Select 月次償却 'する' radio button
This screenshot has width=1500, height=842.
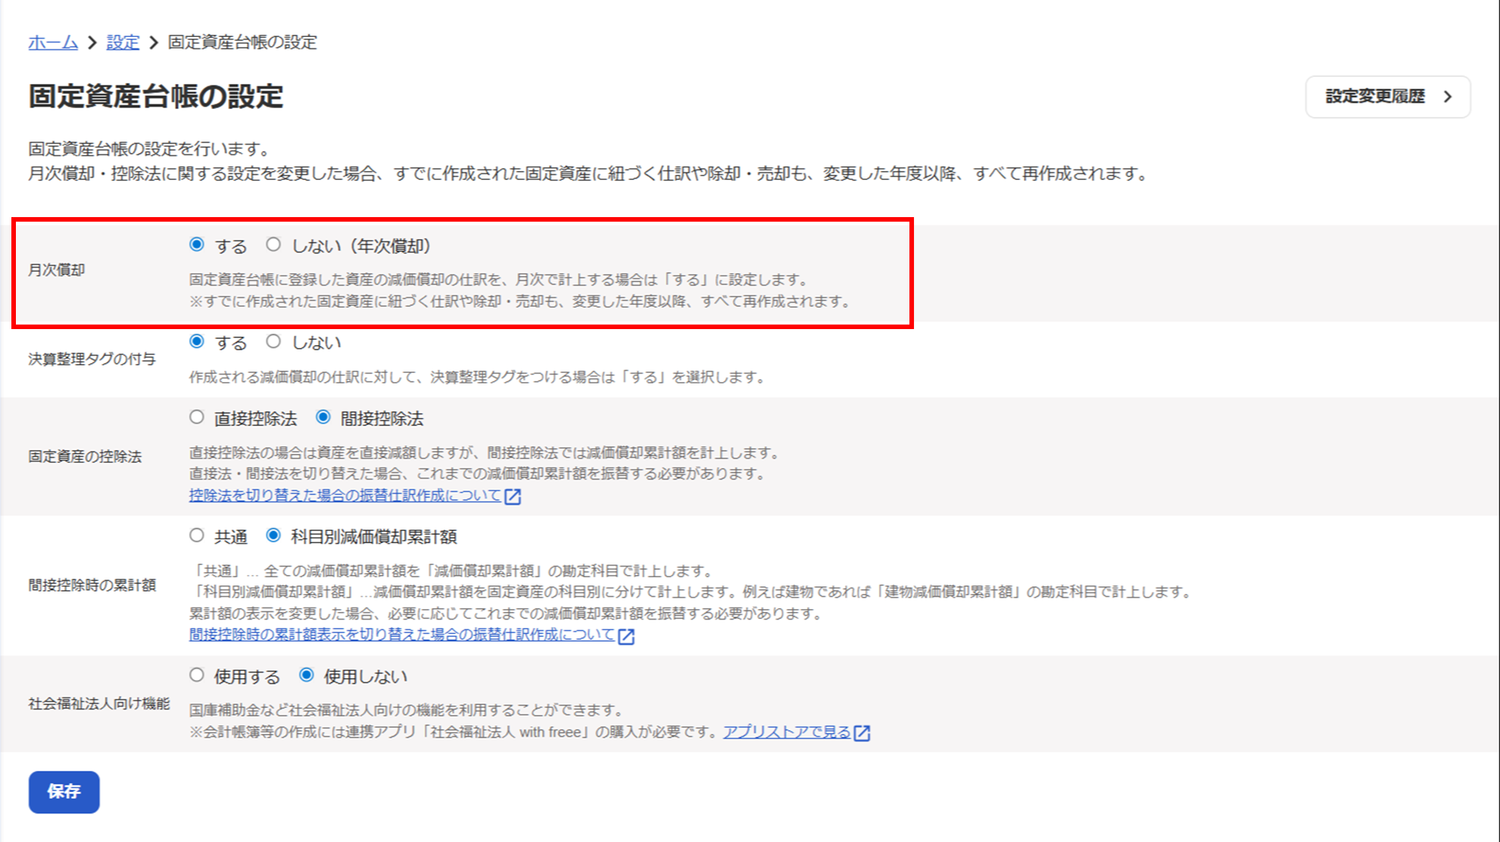pos(197,244)
